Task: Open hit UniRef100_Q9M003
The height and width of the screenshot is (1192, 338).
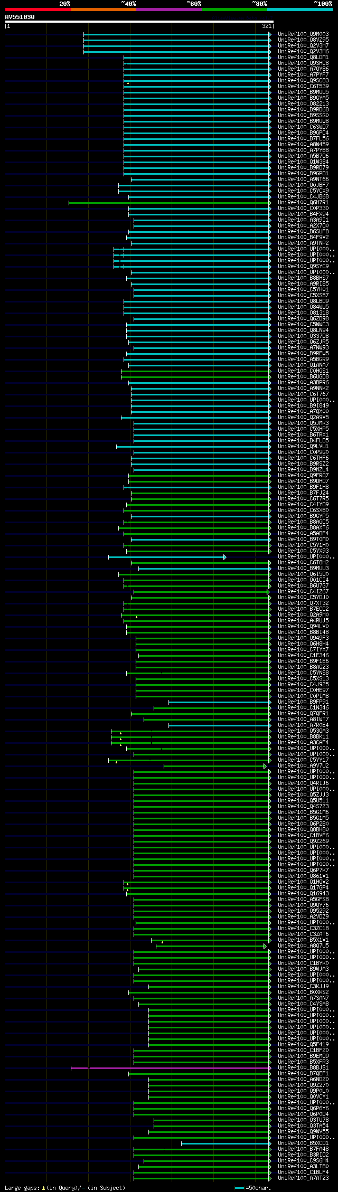Action: pyautogui.click(x=303, y=34)
